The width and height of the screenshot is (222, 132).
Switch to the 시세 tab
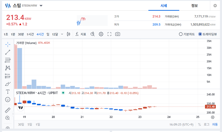point(164,6)
